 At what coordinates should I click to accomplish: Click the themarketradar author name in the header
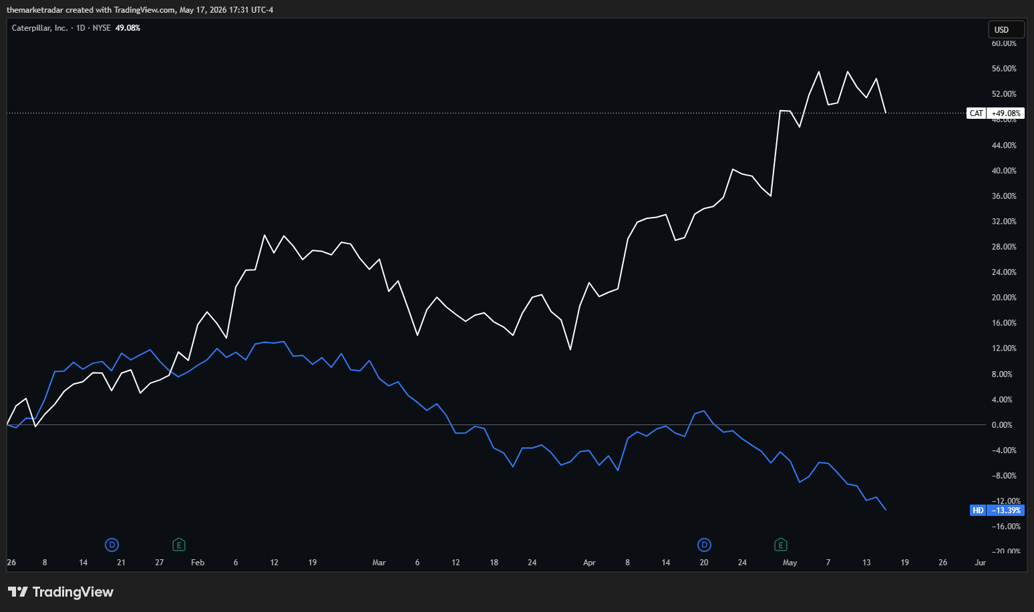(35, 10)
